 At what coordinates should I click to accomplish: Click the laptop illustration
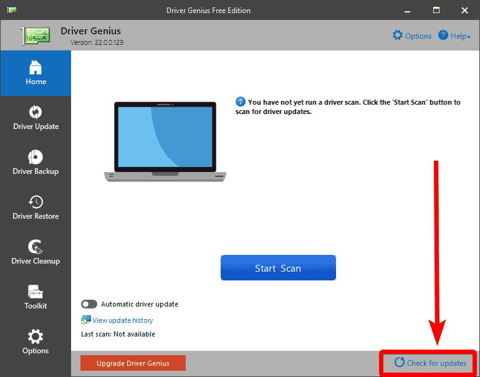coord(165,141)
